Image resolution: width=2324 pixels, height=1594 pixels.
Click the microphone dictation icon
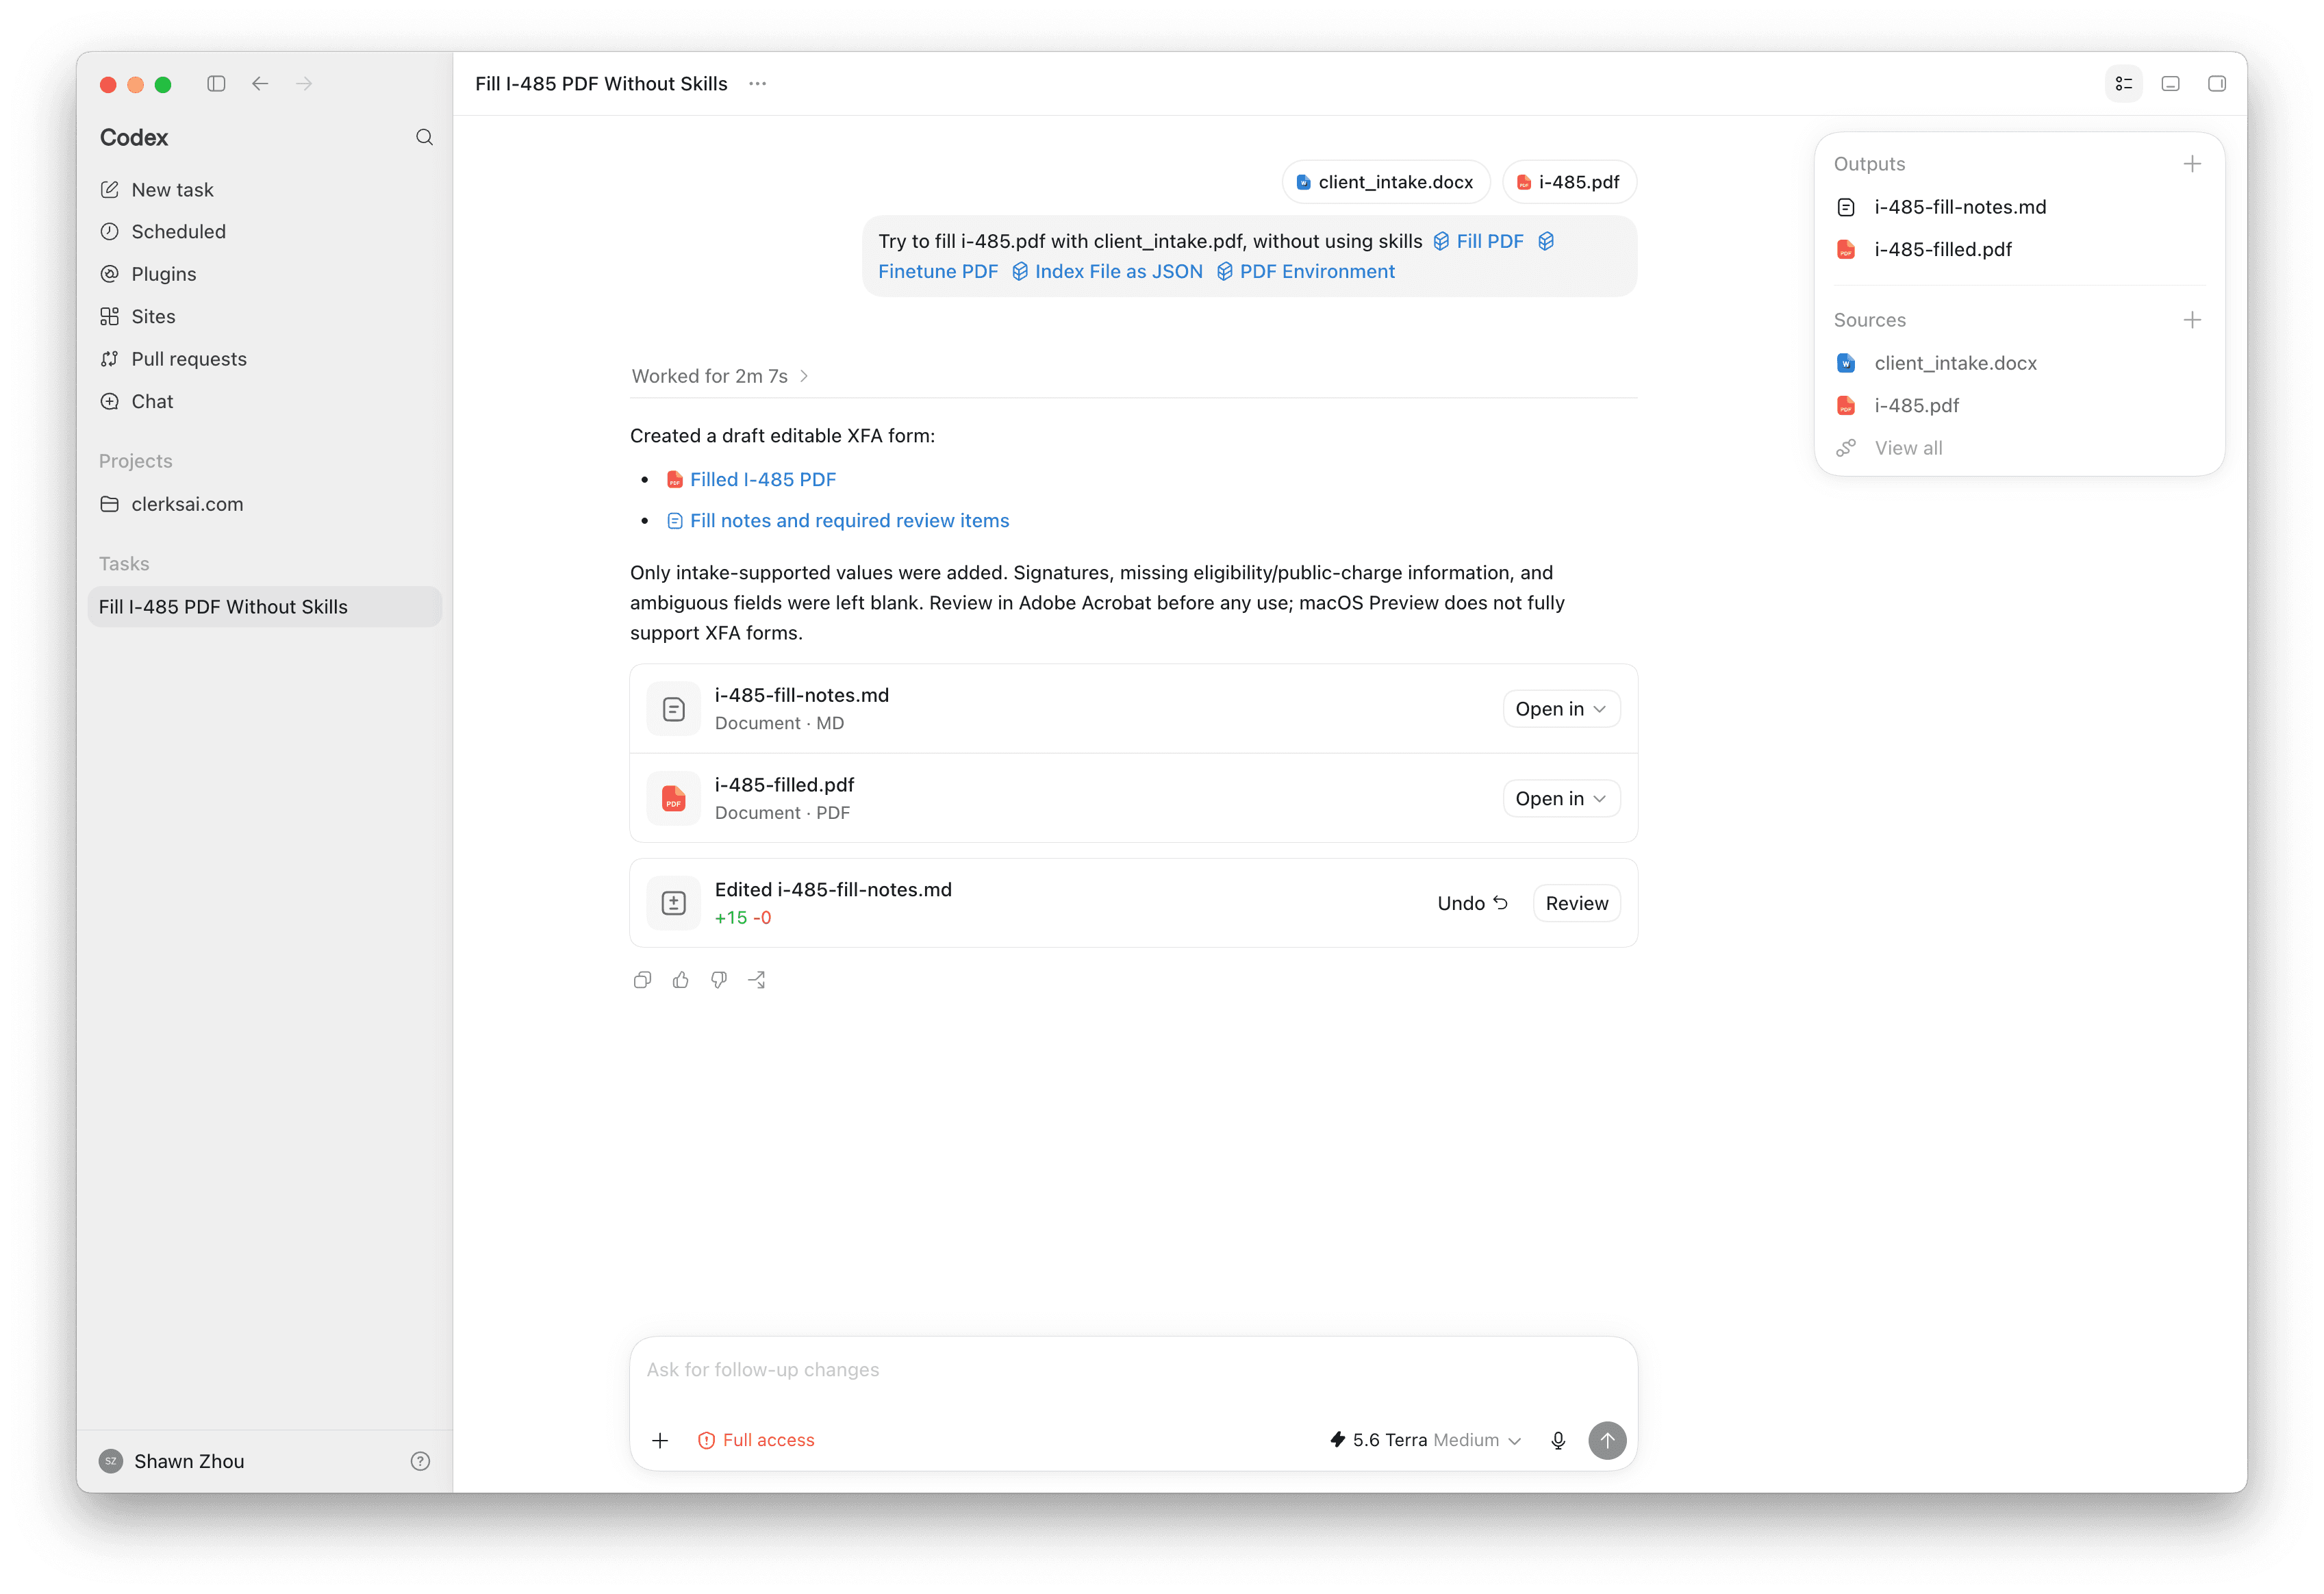pyautogui.click(x=1558, y=1440)
